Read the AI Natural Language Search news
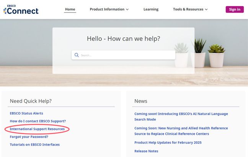248x157 pixels. click(181, 116)
